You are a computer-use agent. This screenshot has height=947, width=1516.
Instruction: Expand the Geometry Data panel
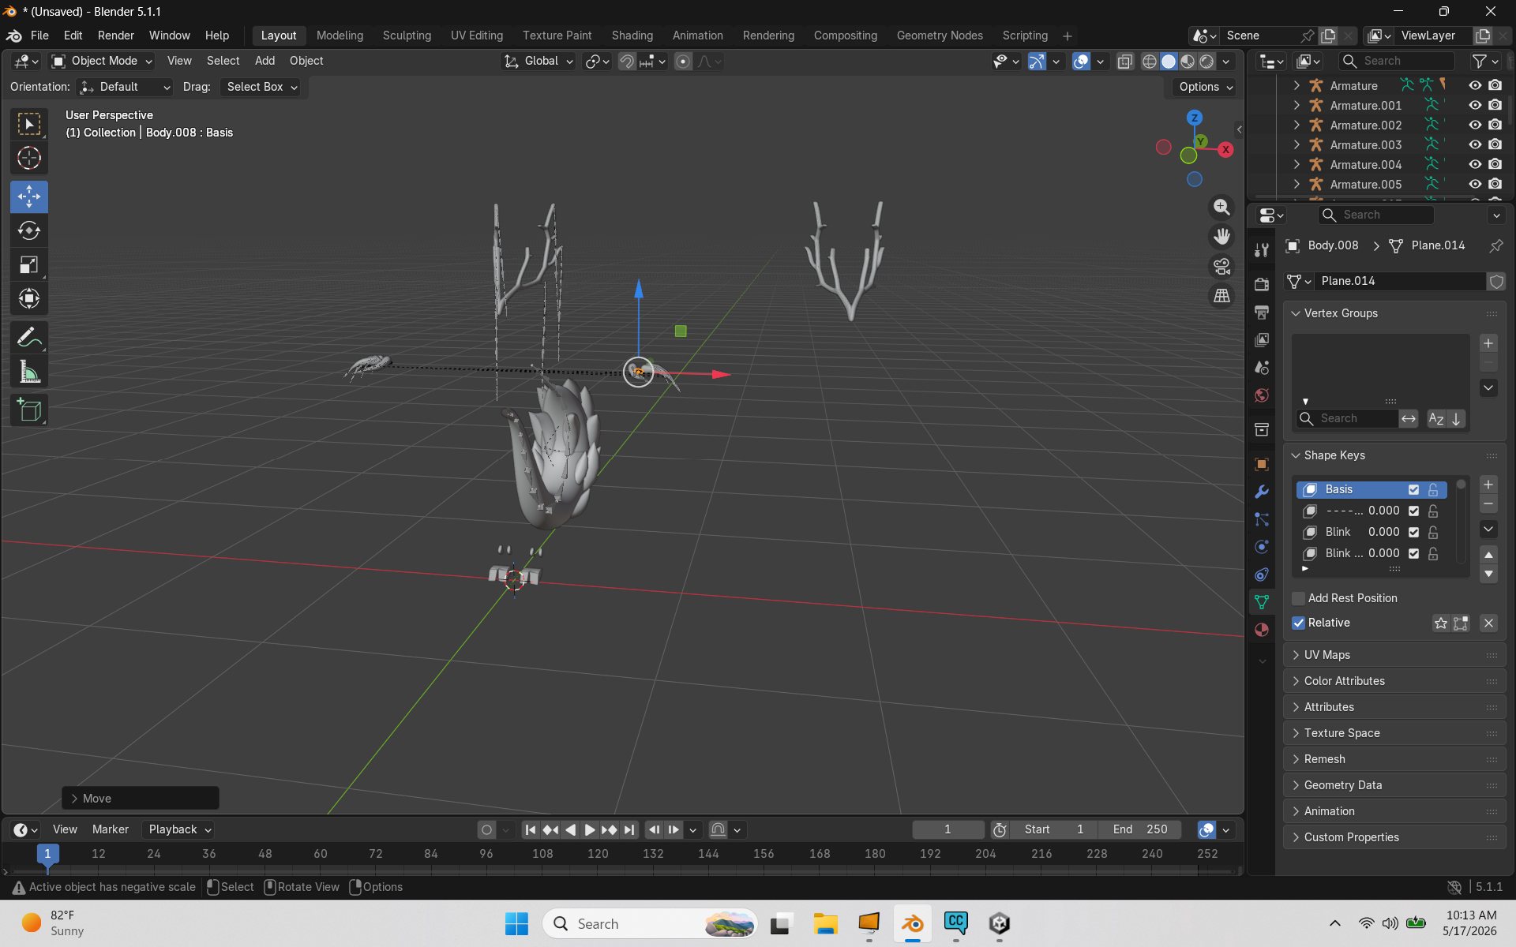(1394, 785)
